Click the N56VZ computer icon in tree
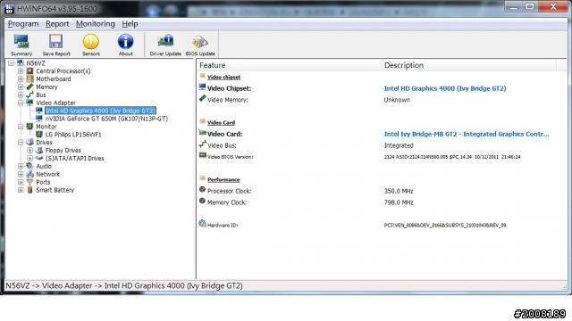This screenshot has height=321, width=572. (x=21, y=63)
